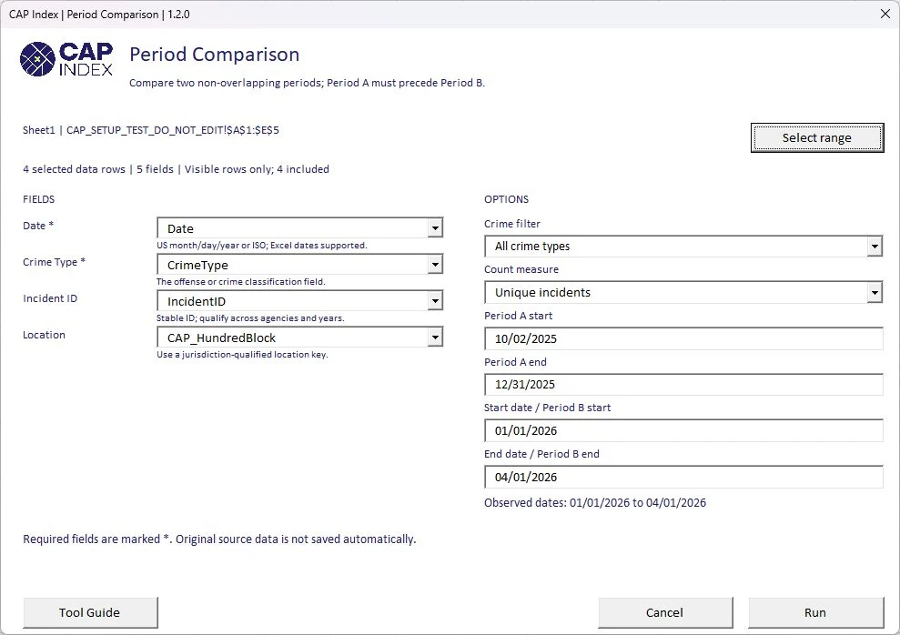
Task: Click the Count measure label
Action: (x=521, y=269)
